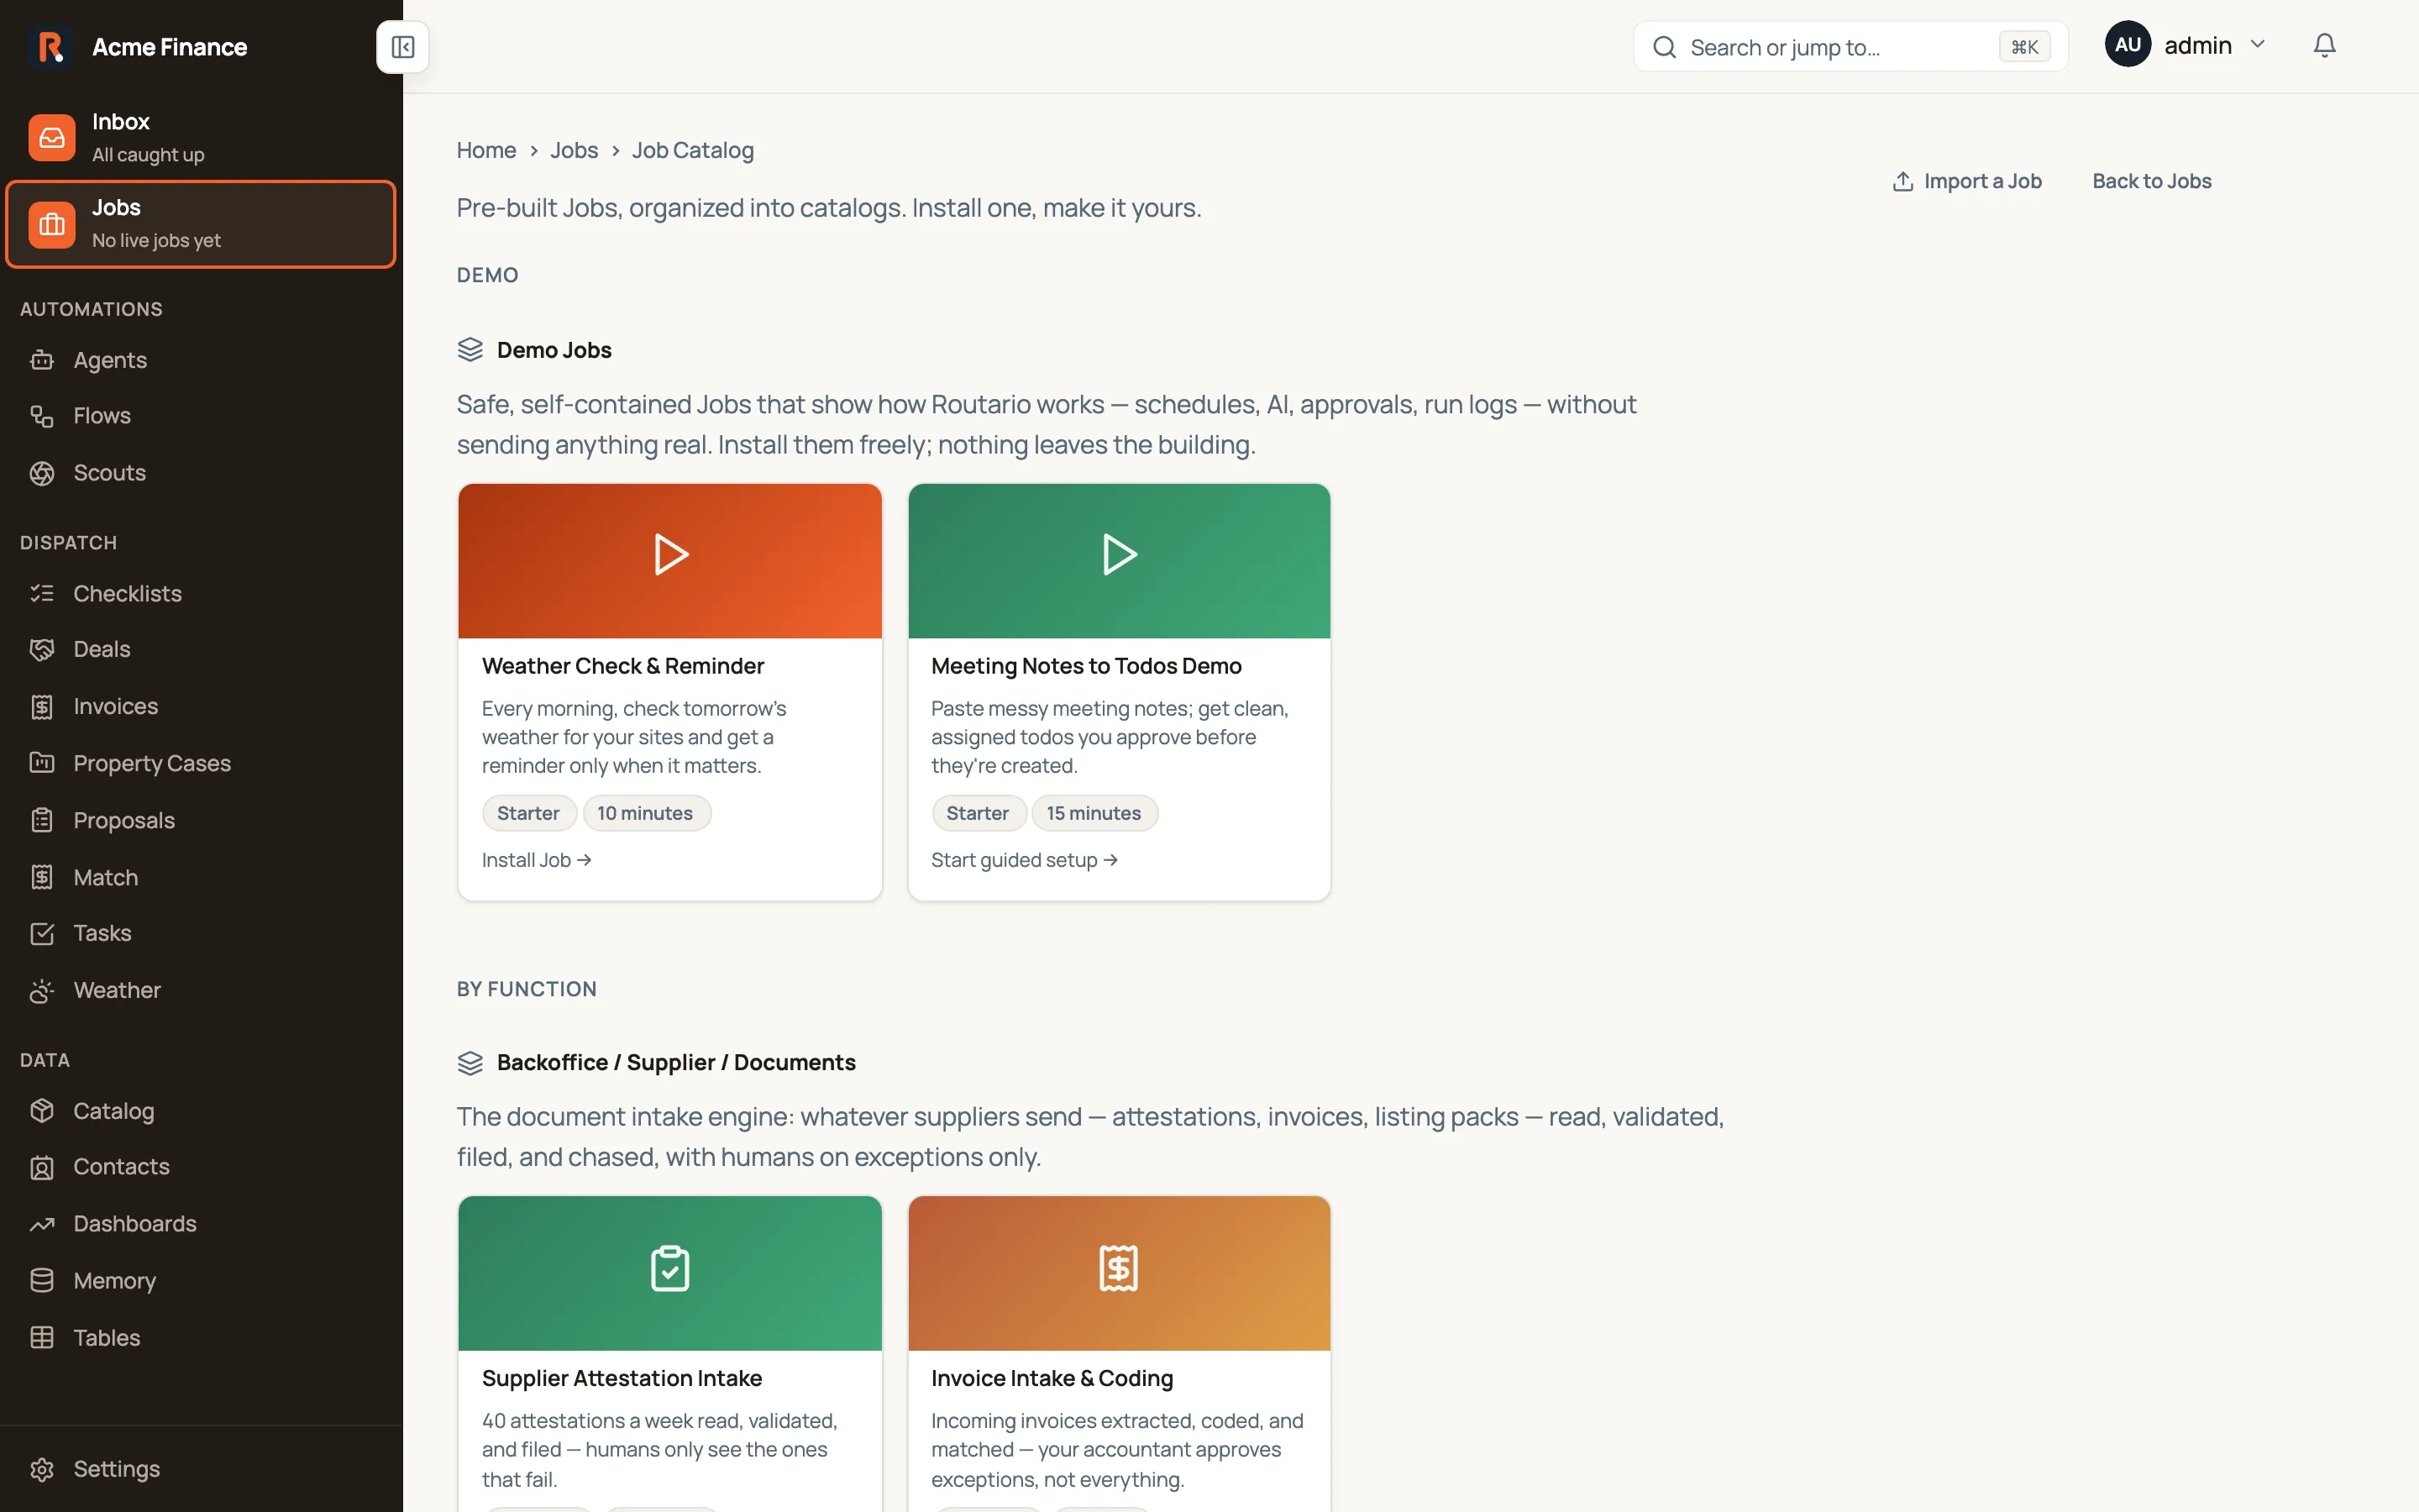Screen dimensions: 2419x1512
Task: Open Invoice Intake & Coding card thumbnail
Action: (x=1120, y=1273)
